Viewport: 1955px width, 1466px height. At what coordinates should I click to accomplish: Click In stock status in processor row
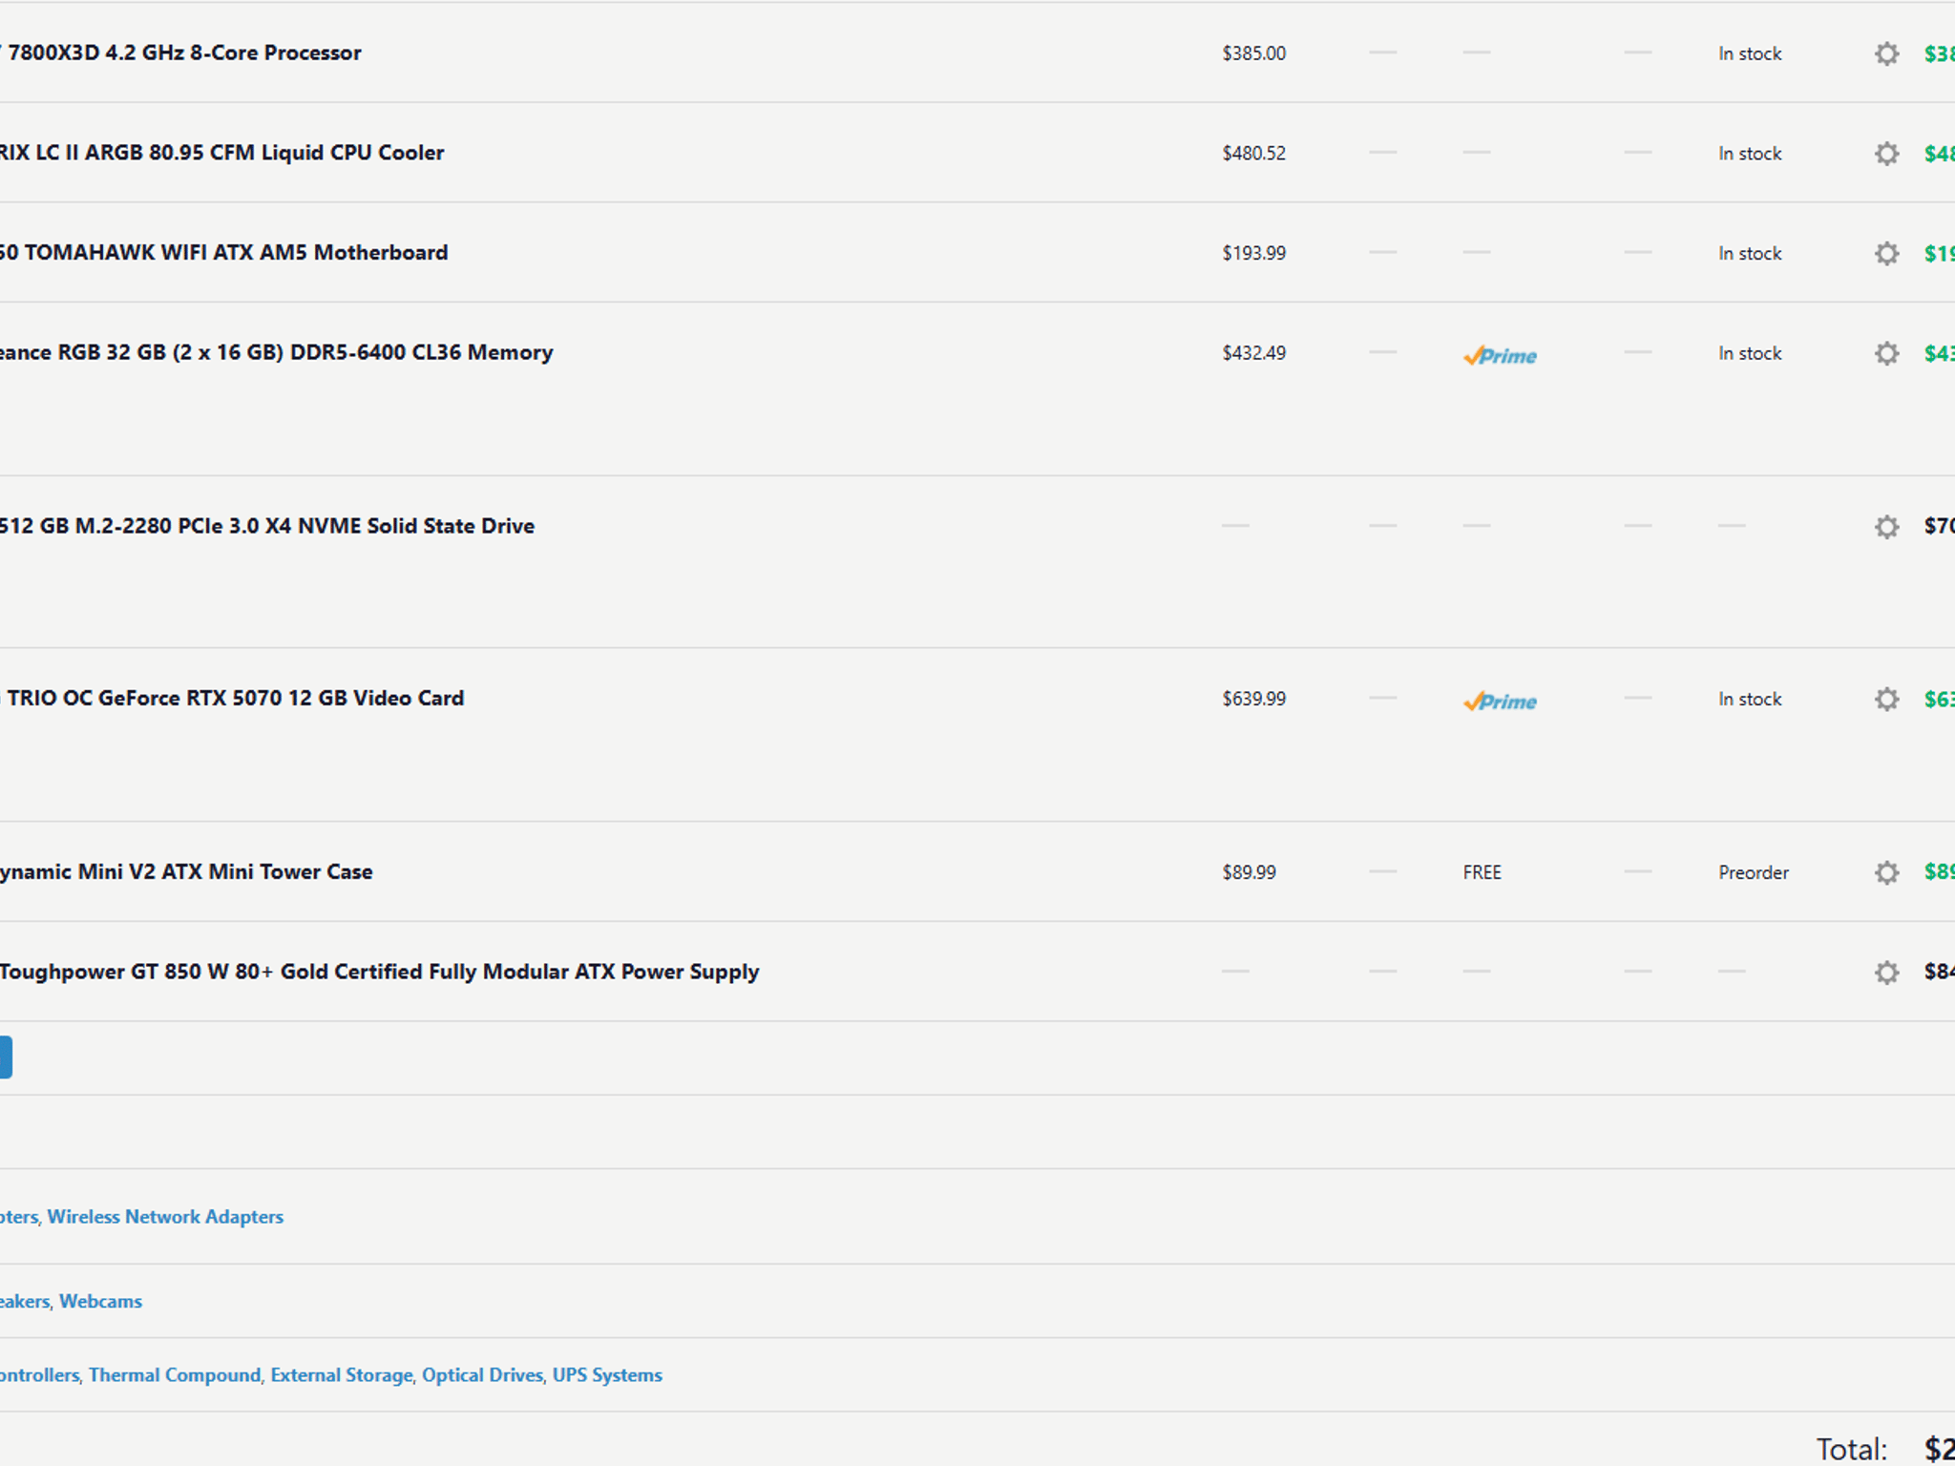(1750, 53)
